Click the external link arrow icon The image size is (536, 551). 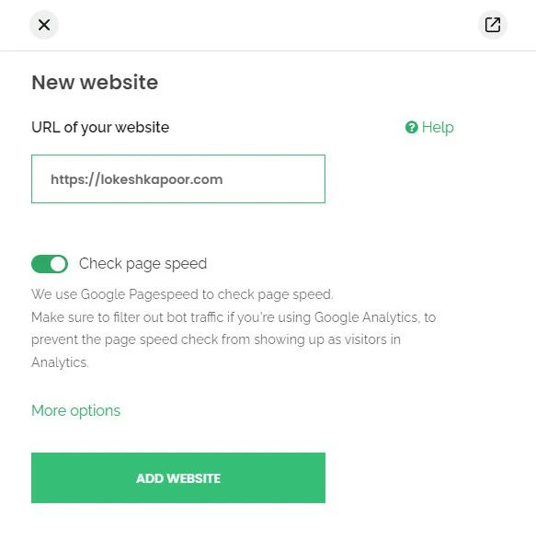[493, 25]
